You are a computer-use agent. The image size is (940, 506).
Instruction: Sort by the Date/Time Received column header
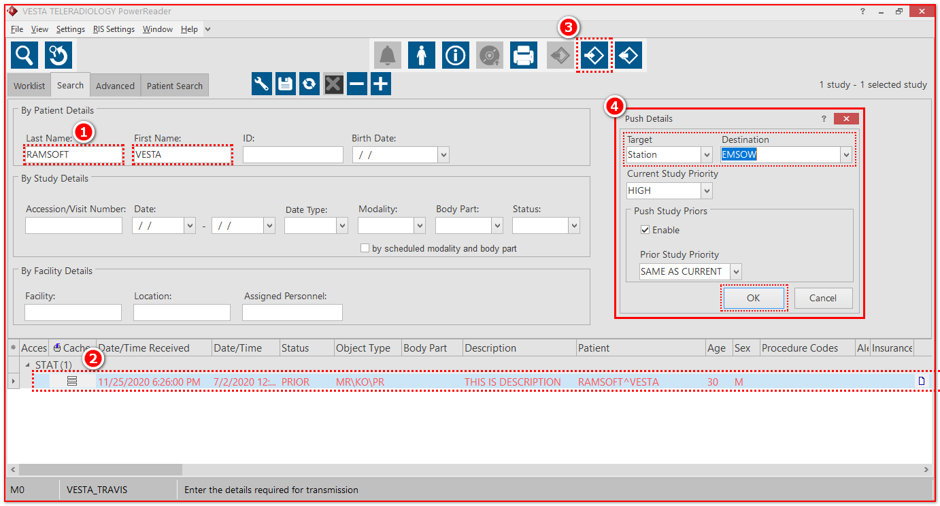154,348
